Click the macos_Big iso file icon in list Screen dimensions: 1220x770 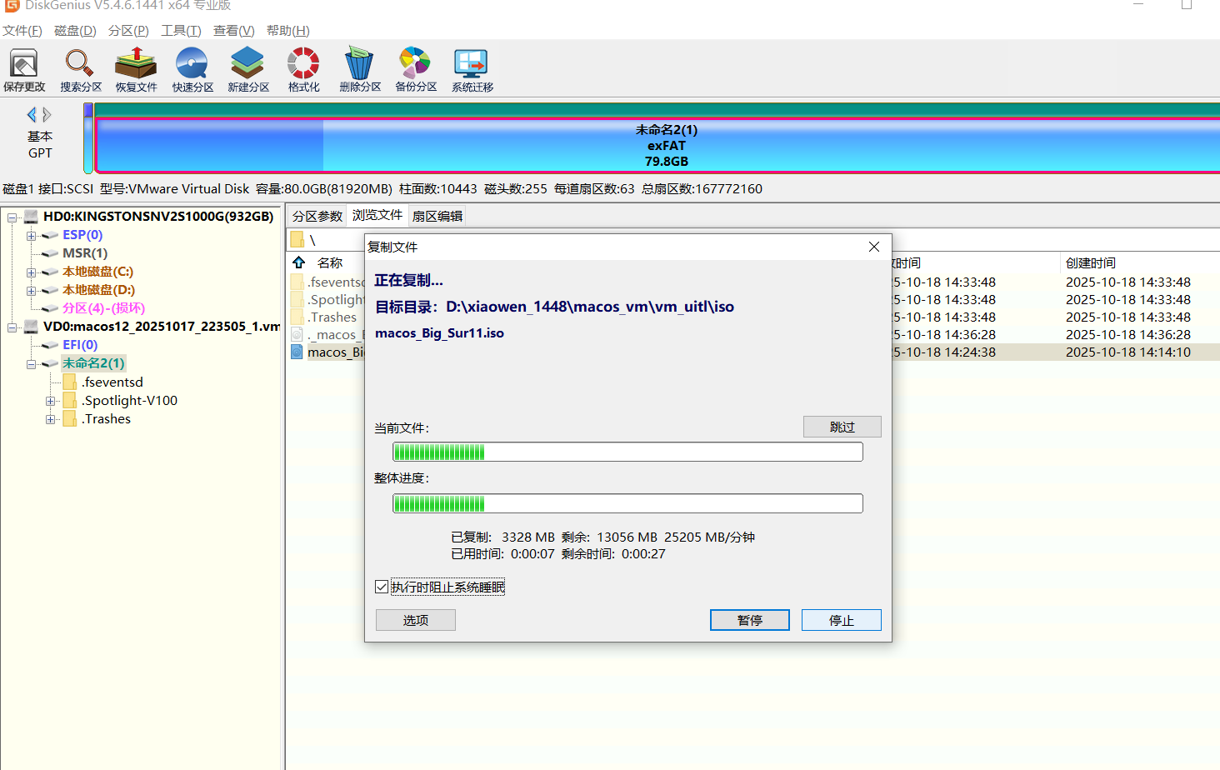tap(297, 352)
